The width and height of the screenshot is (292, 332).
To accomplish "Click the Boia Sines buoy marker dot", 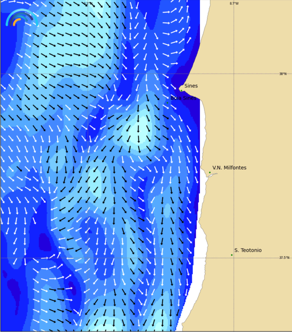I will [x=168, y=103].
